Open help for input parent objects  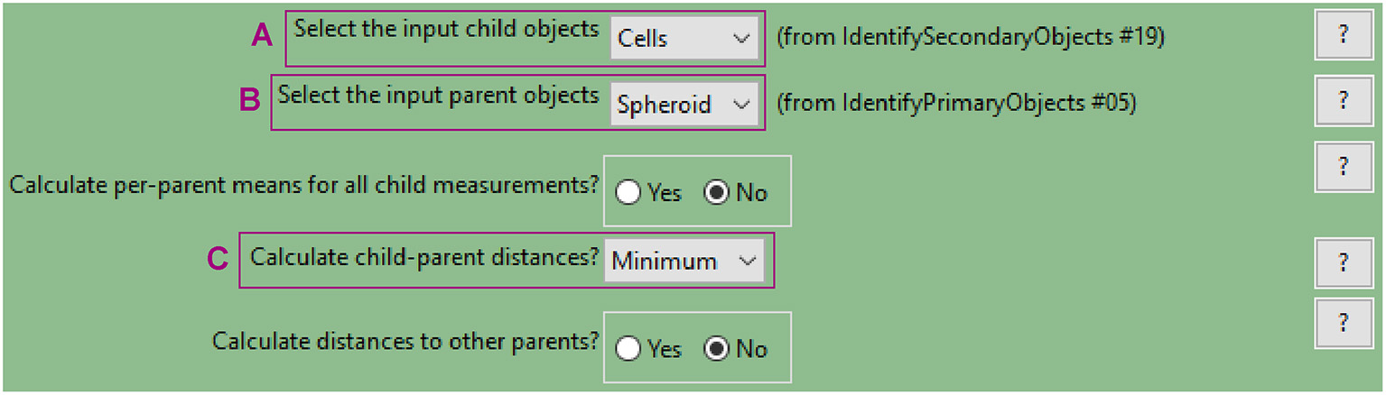pyautogui.click(x=1343, y=100)
